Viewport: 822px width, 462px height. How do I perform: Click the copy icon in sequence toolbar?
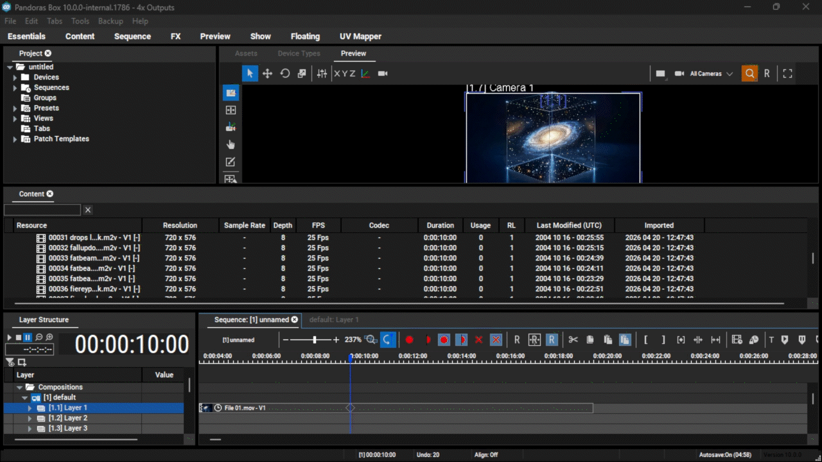click(x=590, y=340)
